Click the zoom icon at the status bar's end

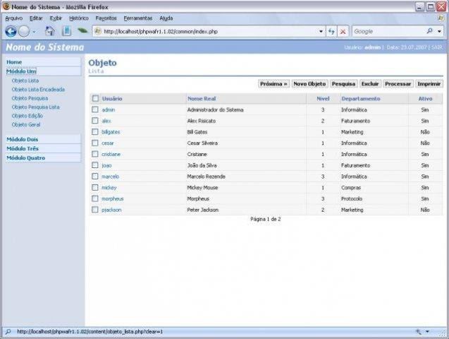(419, 331)
